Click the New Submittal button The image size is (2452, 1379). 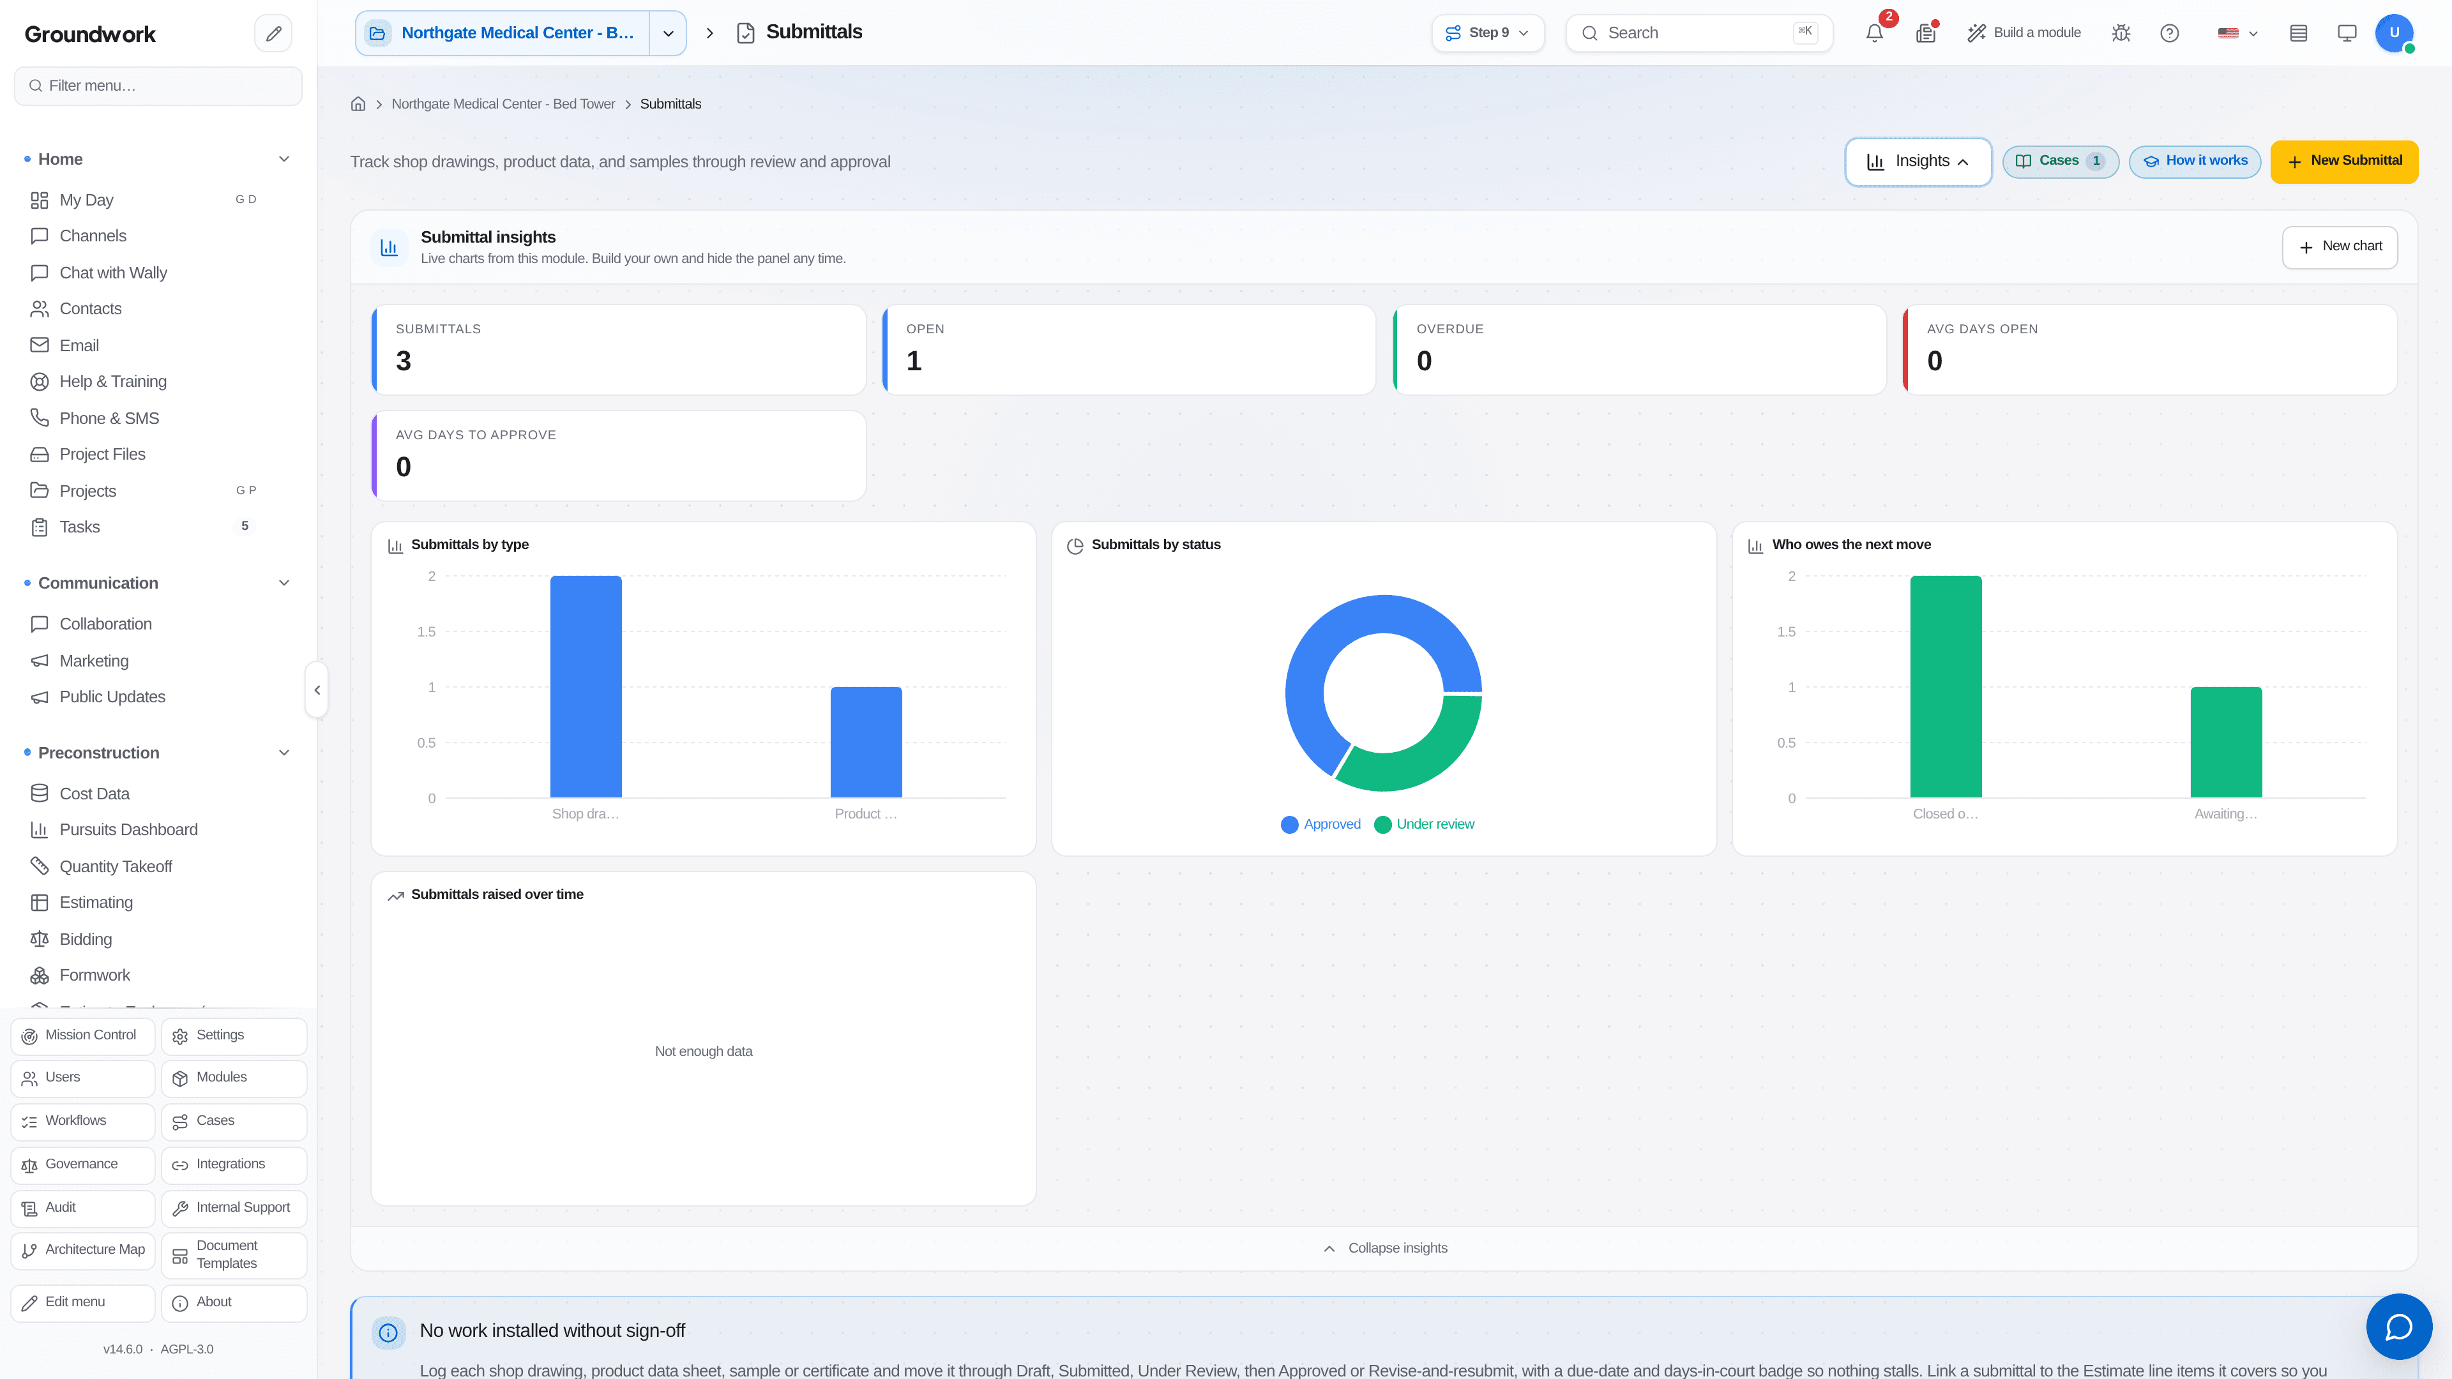[x=2343, y=162]
